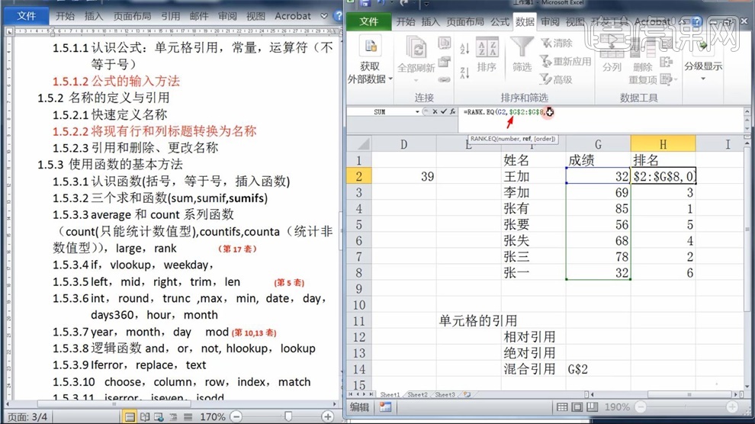This screenshot has height=424, width=755.
Task: Click the Insert Function fx icon
Action: pos(452,111)
